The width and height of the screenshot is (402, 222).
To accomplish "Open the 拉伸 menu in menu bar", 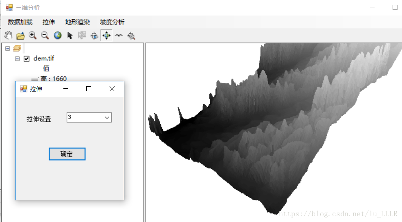I will (49, 22).
